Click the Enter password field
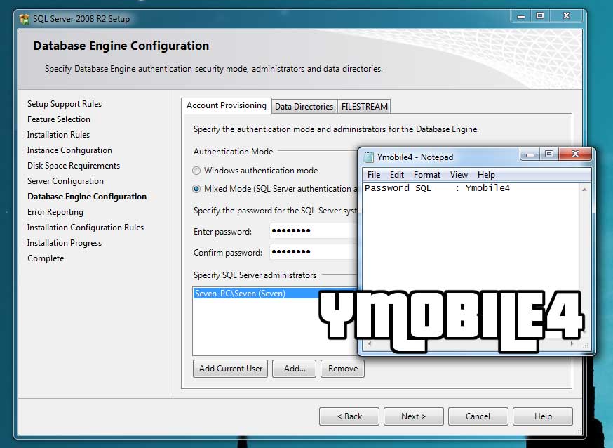 tap(314, 231)
